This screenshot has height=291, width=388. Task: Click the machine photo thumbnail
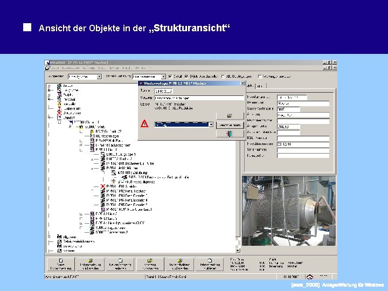(x=289, y=211)
